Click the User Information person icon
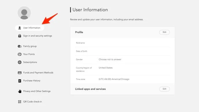 [20, 28]
